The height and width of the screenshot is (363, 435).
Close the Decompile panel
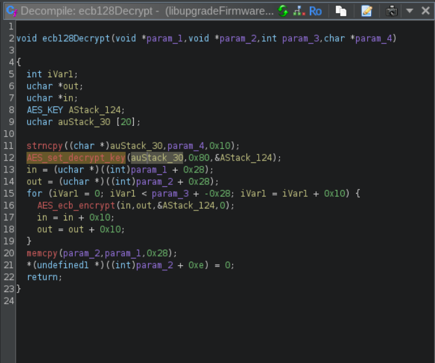click(425, 11)
